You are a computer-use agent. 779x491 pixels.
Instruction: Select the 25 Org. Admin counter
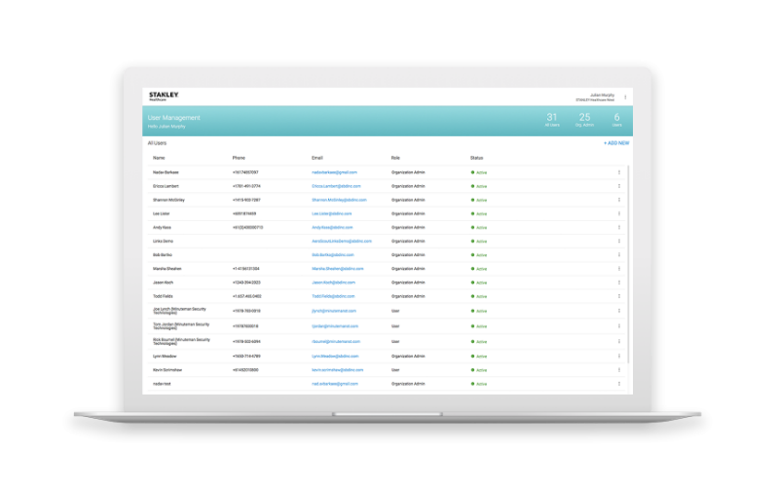584,120
